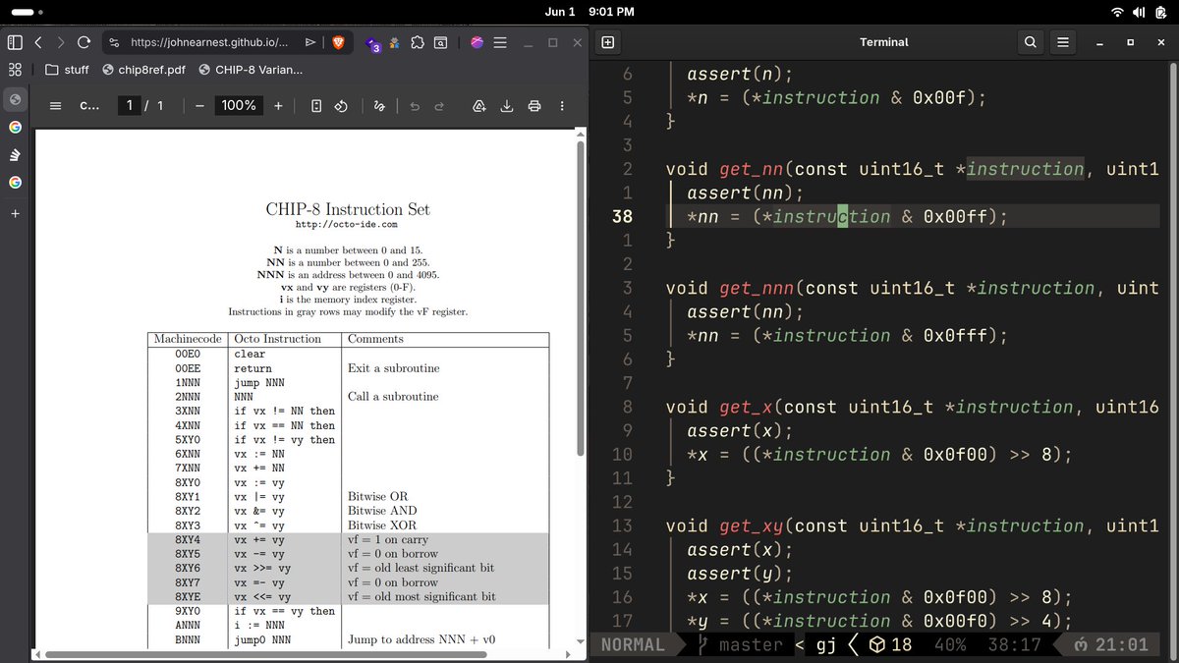1179x663 pixels.
Task: Click the Activities workspace indicator
Action: [x=28, y=12]
